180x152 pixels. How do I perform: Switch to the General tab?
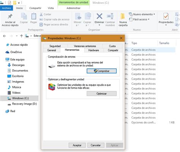pyautogui.click(x=52, y=50)
